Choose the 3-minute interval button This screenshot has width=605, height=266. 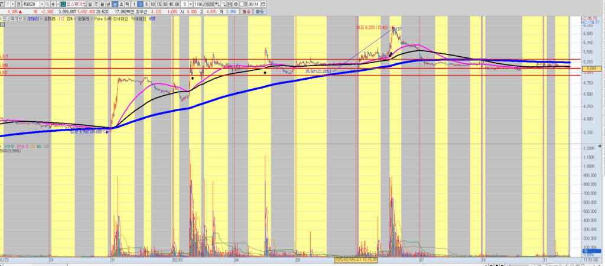click(x=141, y=4)
